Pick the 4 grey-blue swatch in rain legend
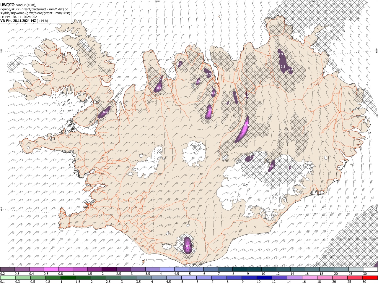This screenshot has height=284, width=378. point(158,277)
